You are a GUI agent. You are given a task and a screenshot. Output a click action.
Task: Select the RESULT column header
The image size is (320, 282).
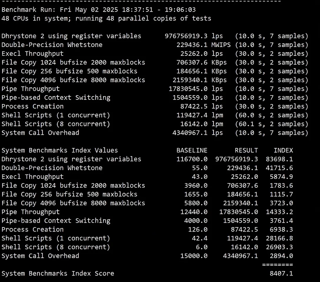click(246, 150)
